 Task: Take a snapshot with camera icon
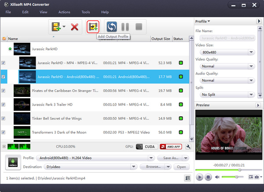(x=257, y=177)
